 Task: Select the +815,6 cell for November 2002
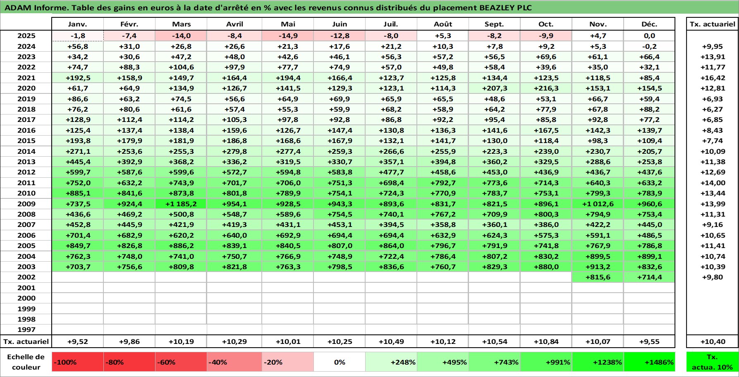click(x=598, y=277)
